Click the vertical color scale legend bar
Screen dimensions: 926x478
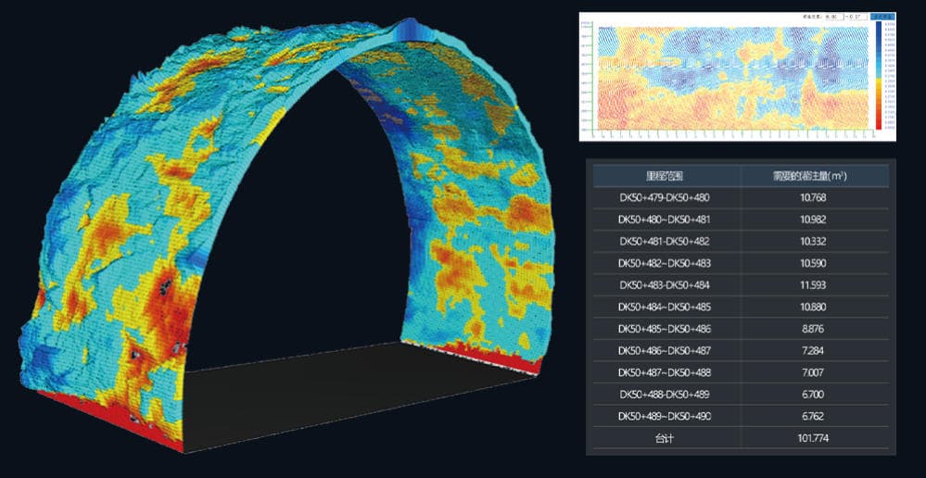(x=880, y=75)
